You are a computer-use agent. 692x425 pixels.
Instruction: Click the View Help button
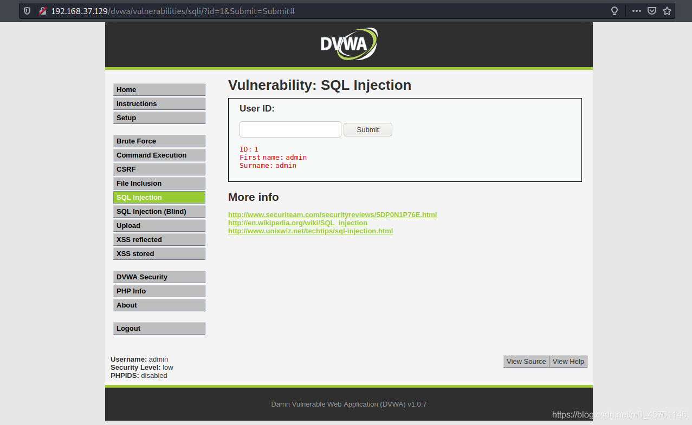(x=568, y=362)
